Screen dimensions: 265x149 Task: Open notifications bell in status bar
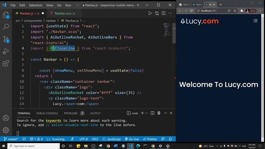tap(170, 139)
